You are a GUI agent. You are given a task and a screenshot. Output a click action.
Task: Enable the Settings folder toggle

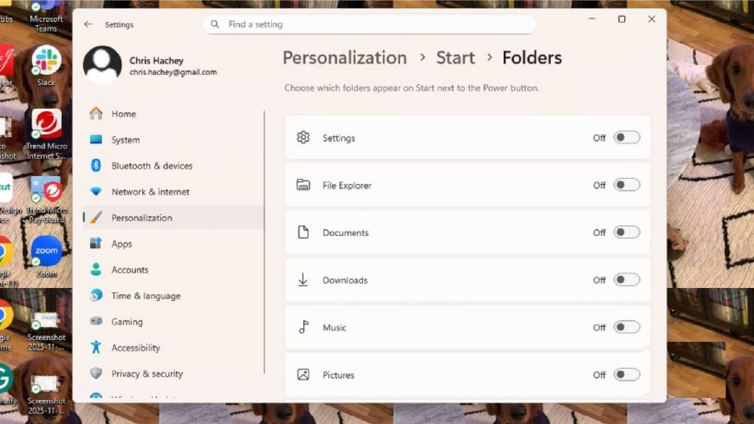point(627,137)
